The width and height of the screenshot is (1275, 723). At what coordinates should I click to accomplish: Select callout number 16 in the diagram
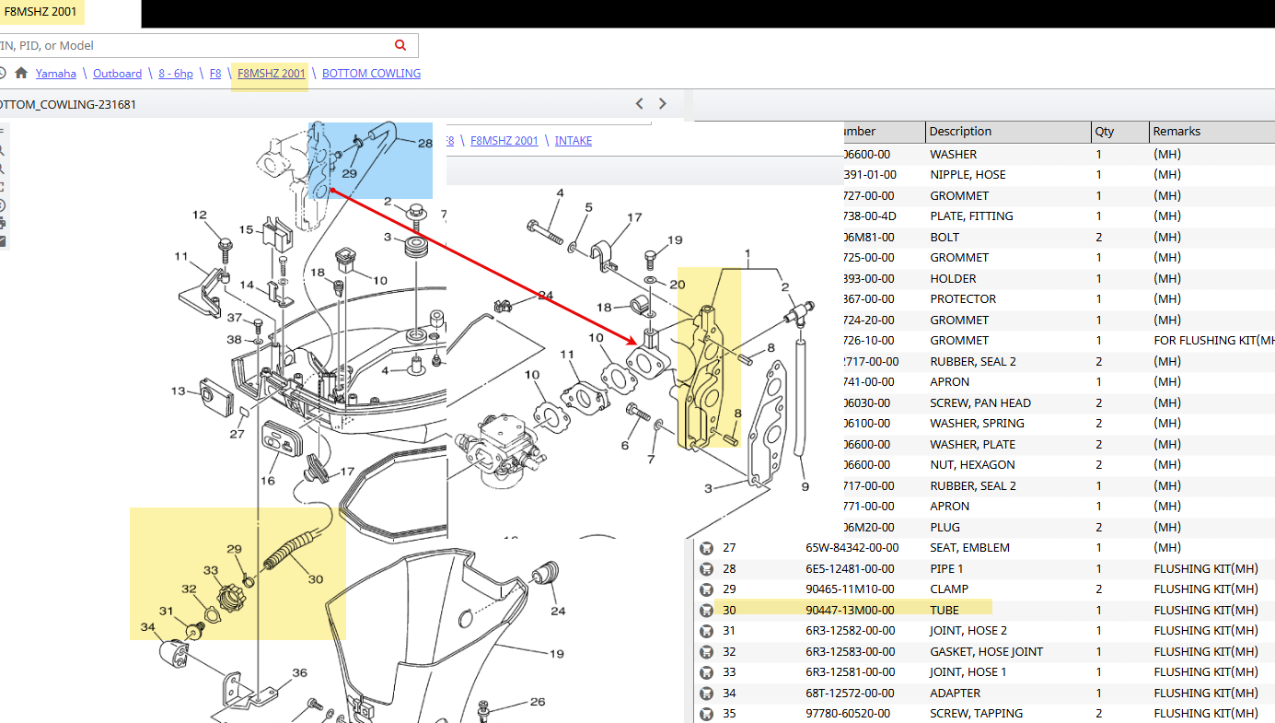(268, 481)
